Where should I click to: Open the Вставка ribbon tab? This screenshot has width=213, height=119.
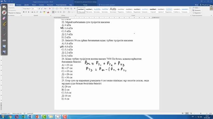pos(19,5)
